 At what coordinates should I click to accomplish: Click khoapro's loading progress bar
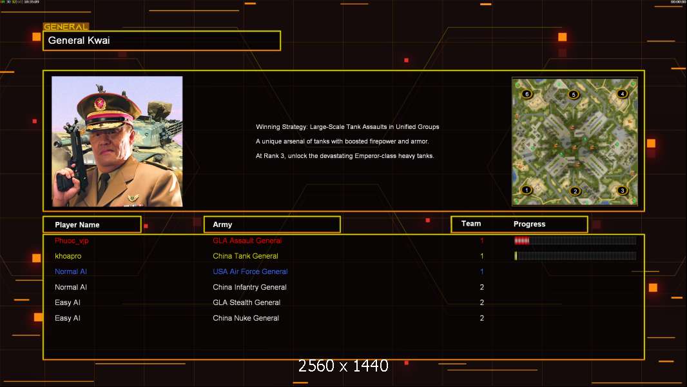point(576,255)
